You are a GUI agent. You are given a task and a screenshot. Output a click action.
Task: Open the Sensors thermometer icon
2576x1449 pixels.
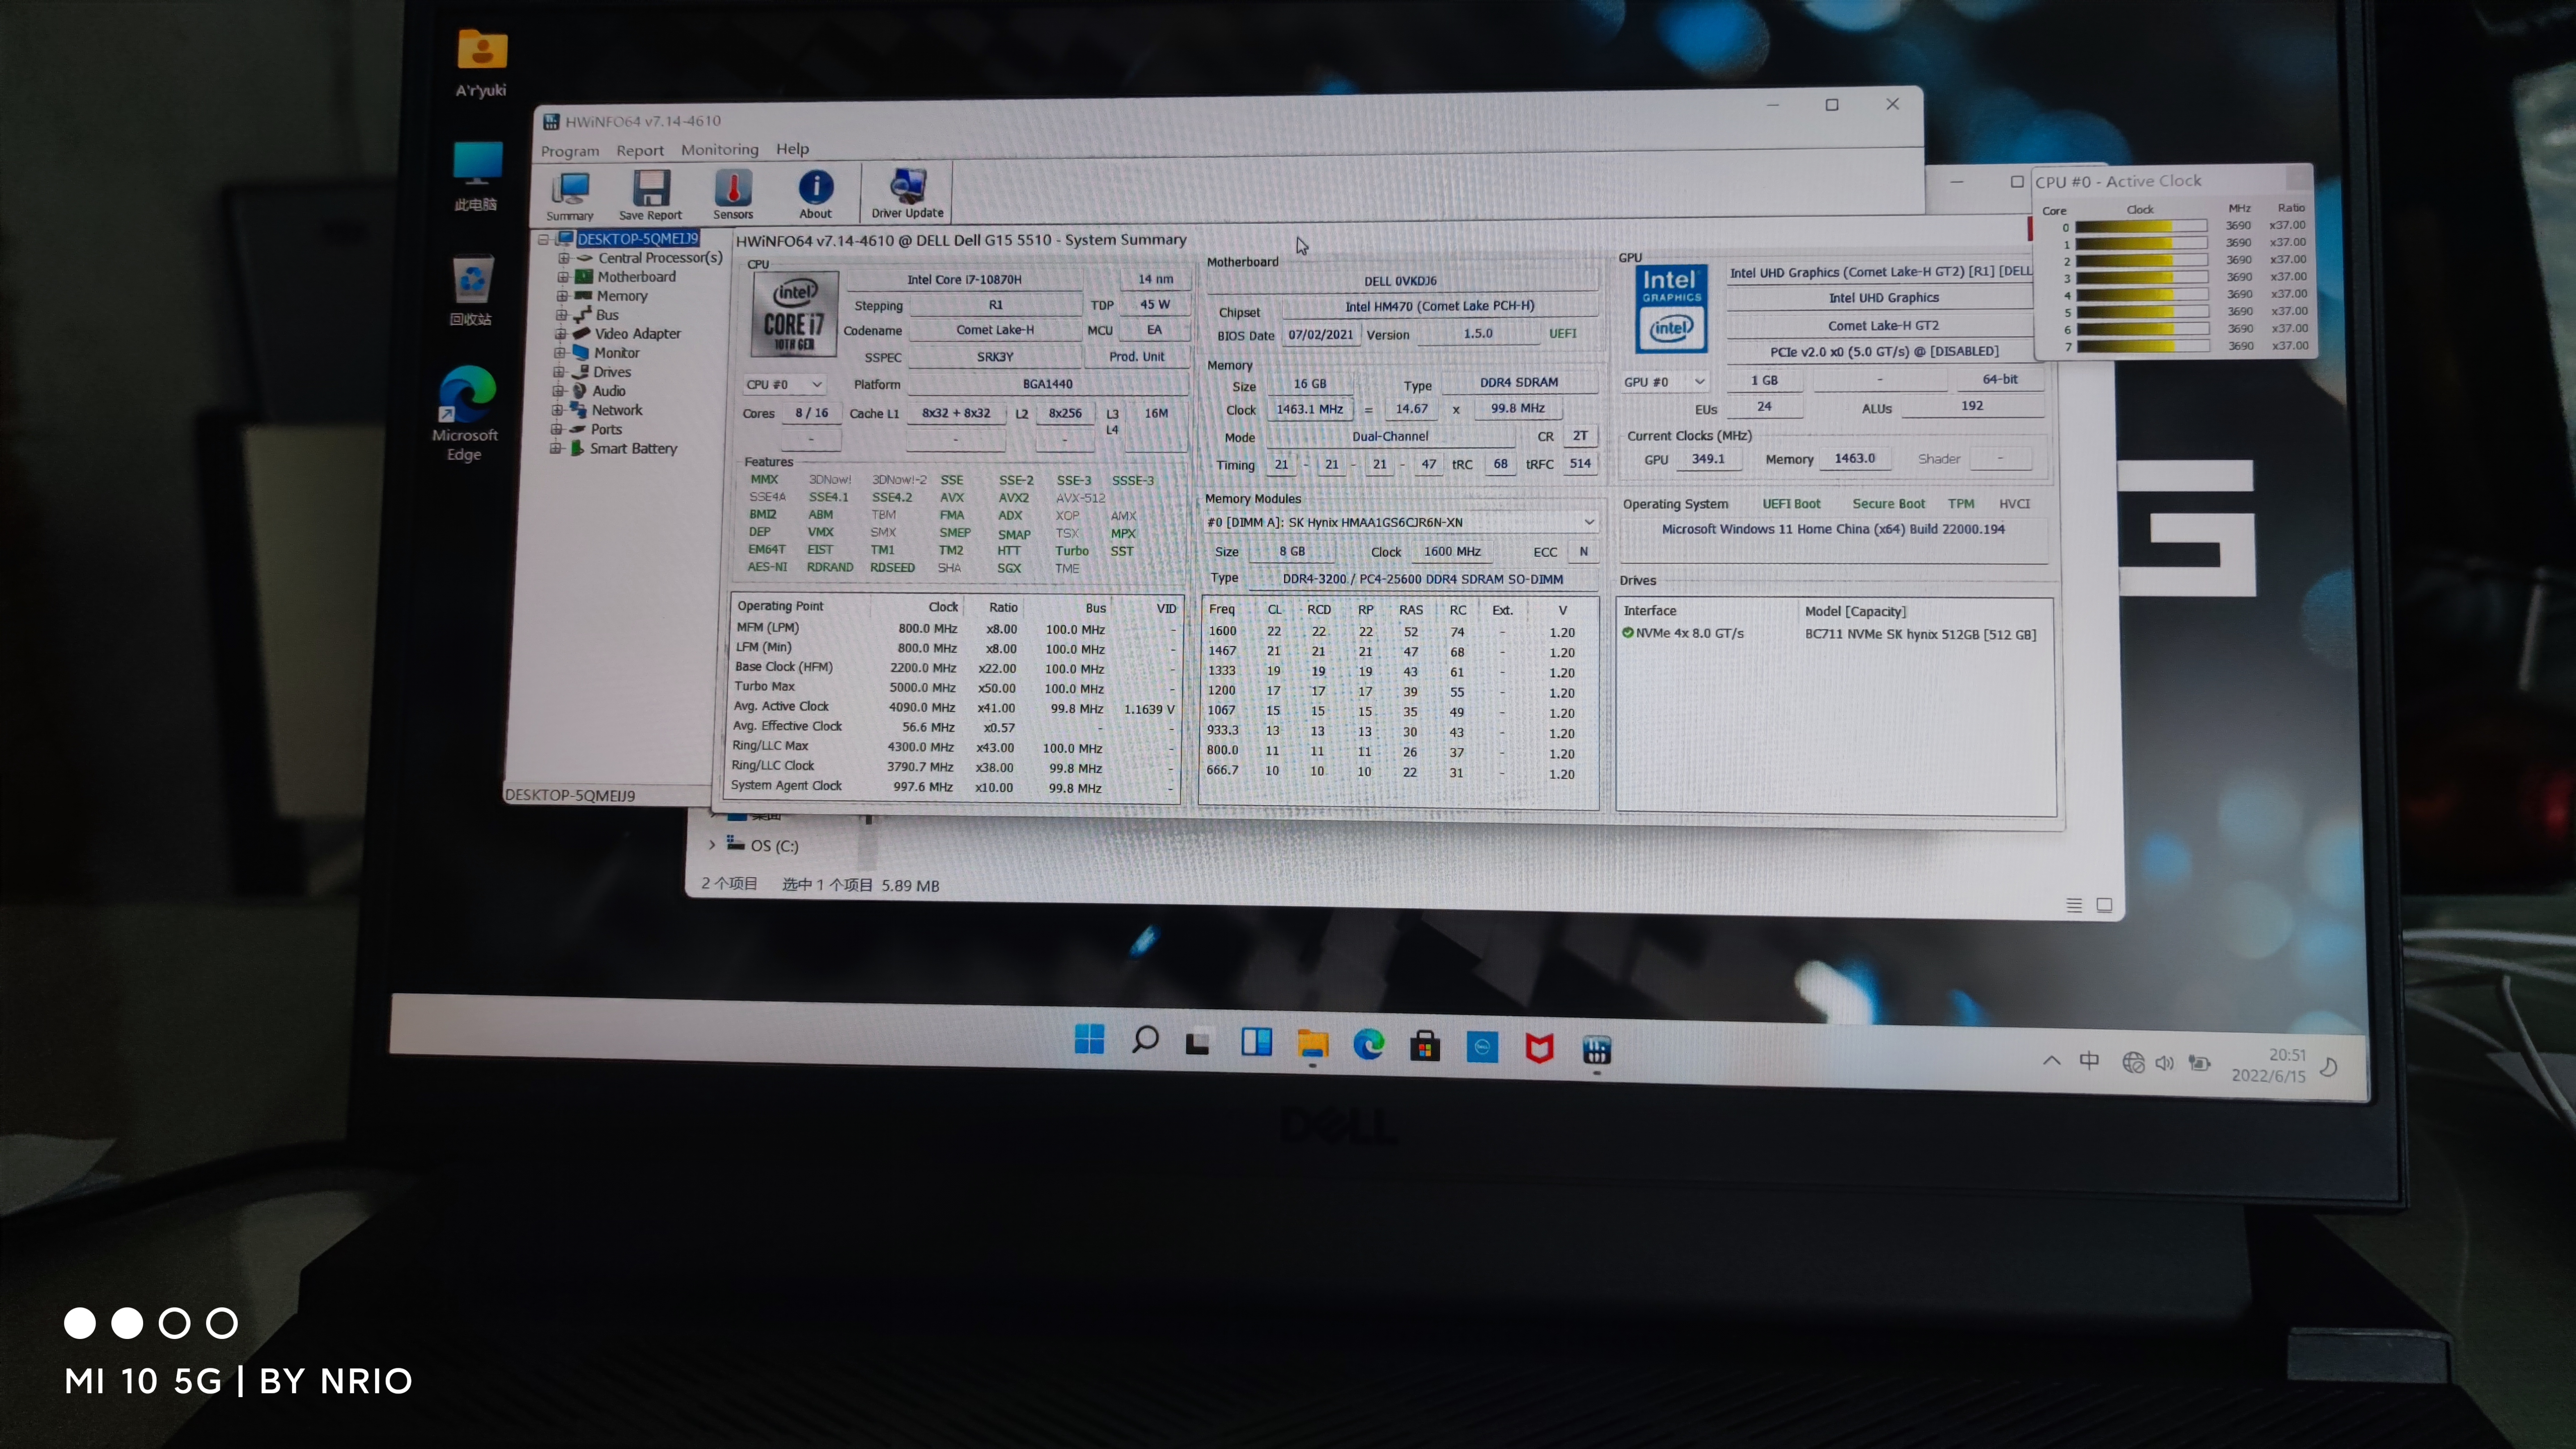pyautogui.click(x=733, y=194)
